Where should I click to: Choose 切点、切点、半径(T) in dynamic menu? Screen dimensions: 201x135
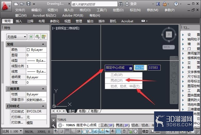click(124, 86)
